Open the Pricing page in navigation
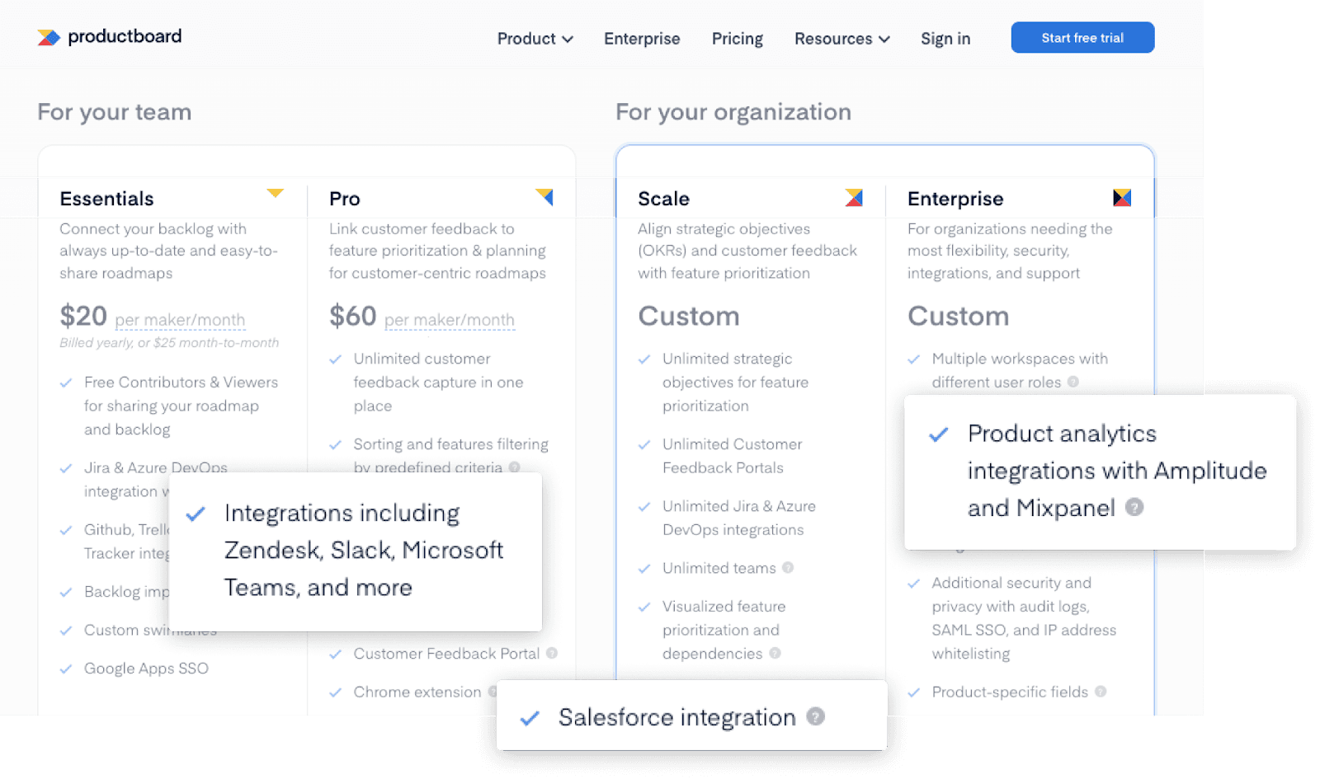This screenshot has width=1320, height=779. coord(737,39)
